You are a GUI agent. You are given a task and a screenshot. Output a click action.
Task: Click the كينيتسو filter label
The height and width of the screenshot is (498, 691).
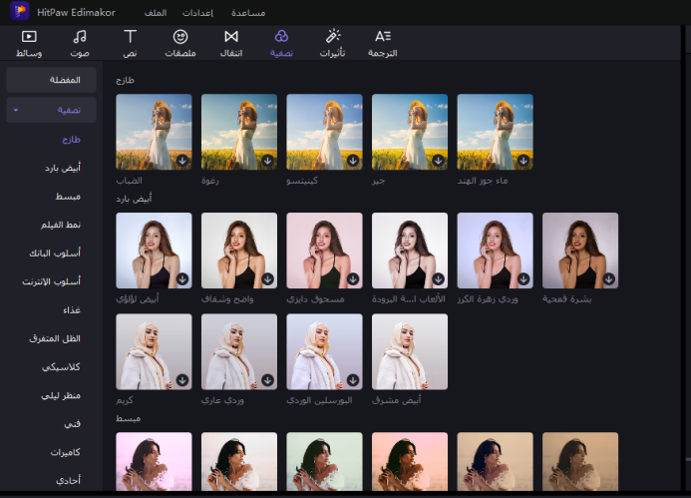tap(302, 181)
